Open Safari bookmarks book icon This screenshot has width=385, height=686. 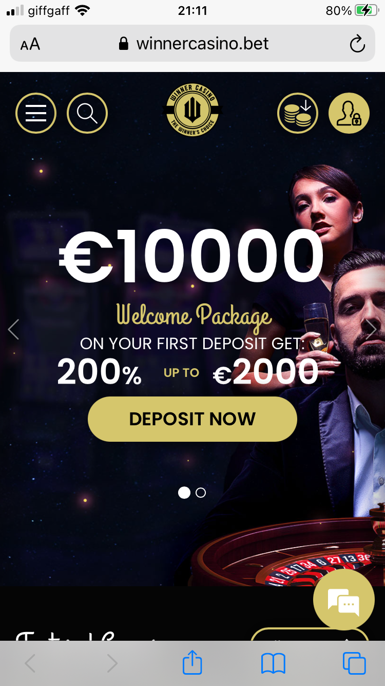click(273, 664)
